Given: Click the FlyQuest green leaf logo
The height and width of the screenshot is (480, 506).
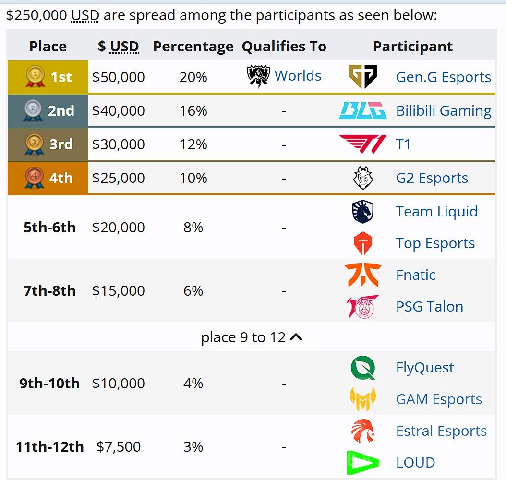Looking at the screenshot, I should click(x=362, y=368).
